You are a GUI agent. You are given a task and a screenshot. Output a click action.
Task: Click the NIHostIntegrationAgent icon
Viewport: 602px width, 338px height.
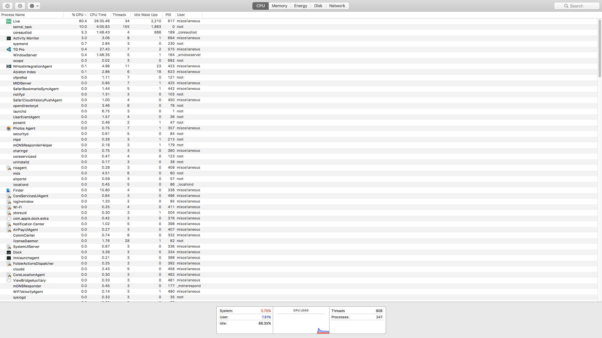9,66
